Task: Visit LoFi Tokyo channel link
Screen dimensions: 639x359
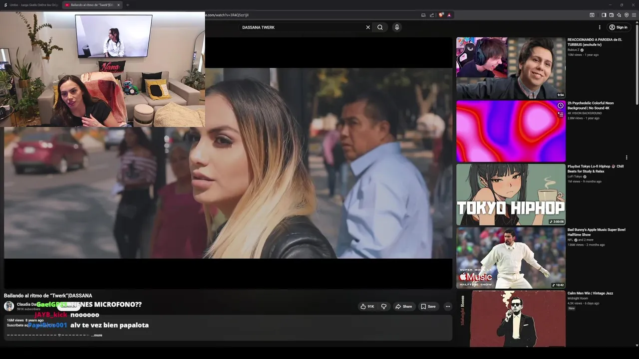Action: pos(575,177)
